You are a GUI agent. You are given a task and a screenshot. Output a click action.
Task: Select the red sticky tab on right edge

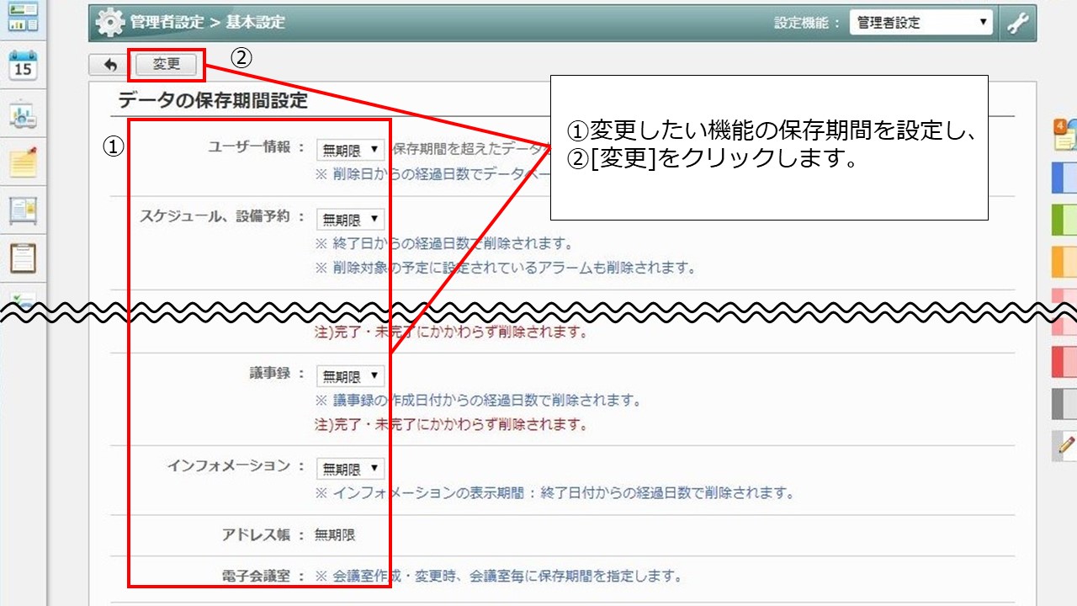click(x=1064, y=361)
